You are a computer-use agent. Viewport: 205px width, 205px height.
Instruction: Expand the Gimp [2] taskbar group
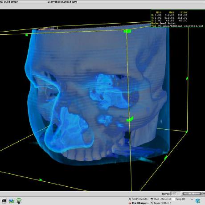tap(180, 199)
